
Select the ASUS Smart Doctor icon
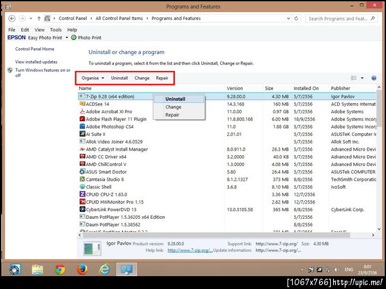[82, 171]
